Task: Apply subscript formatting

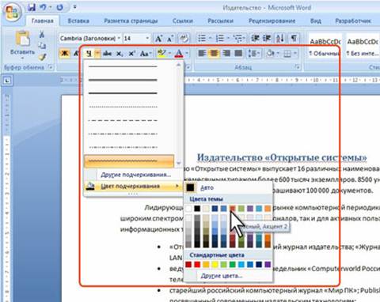Action: click(x=120, y=54)
